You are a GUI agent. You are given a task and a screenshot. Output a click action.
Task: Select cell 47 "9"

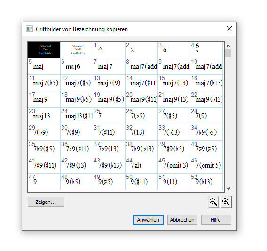click(x=44, y=182)
